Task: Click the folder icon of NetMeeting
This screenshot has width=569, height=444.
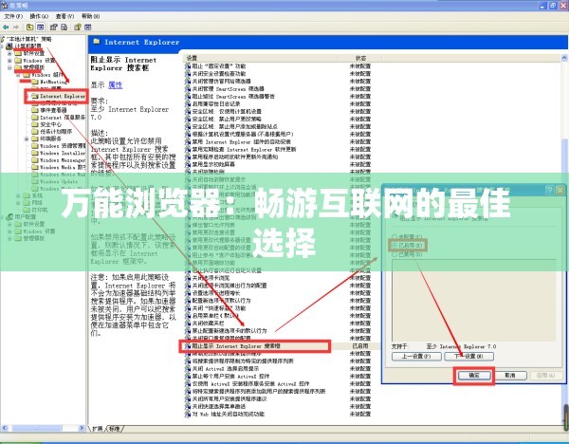Action: point(35,82)
